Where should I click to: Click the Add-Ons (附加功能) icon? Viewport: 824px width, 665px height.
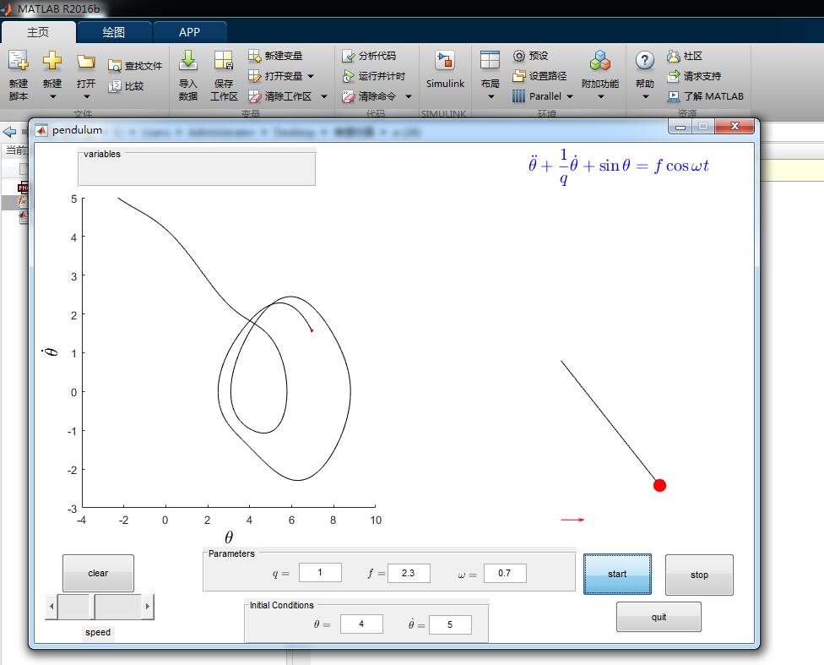click(x=599, y=61)
